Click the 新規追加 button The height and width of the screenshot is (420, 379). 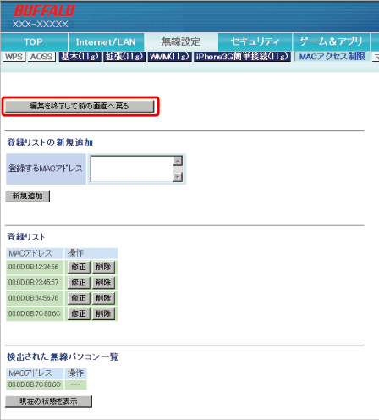(27, 196)
